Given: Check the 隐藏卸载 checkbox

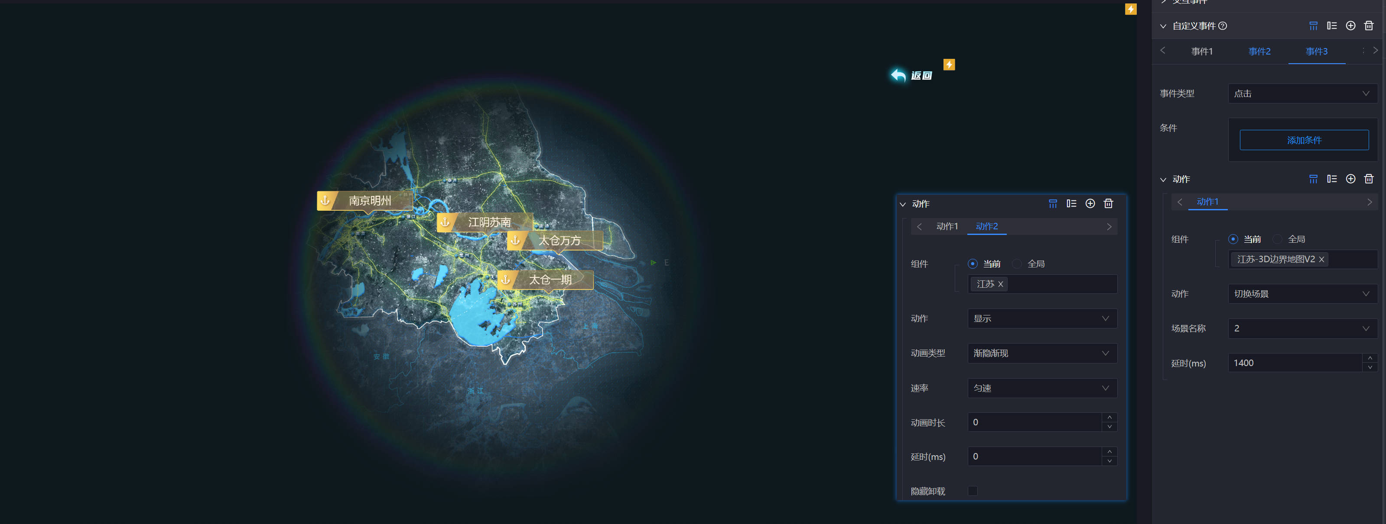Looking at the screenshot, I should pos(972,491).
